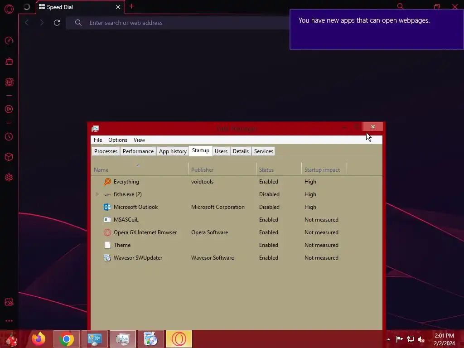464x348 pixels.
Task: Reload the Opera page
Action: tap(57, 23)
